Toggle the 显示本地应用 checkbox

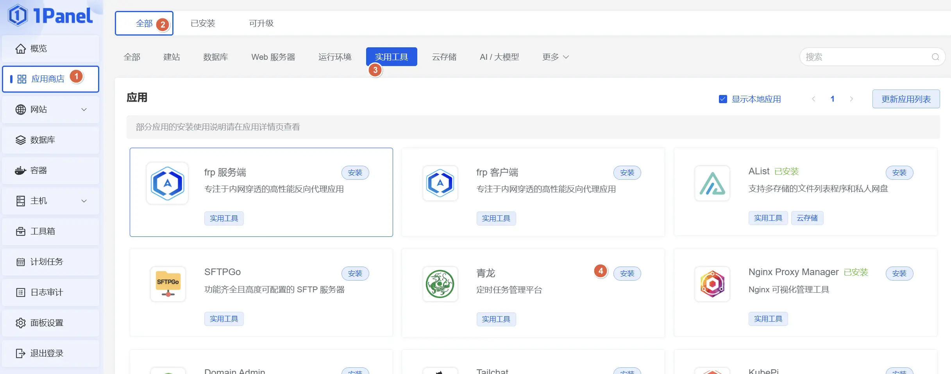pyautogui.click(x=723, y=99)
